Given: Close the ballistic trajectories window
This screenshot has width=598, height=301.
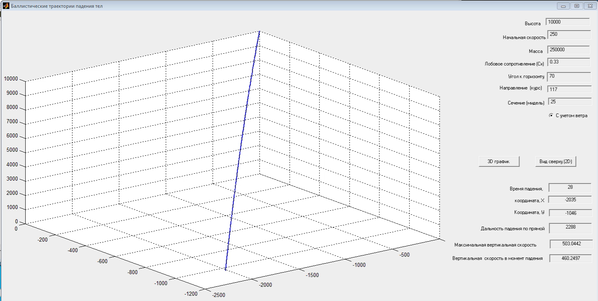Looking at the screenshot, I should tap(589, 6).
